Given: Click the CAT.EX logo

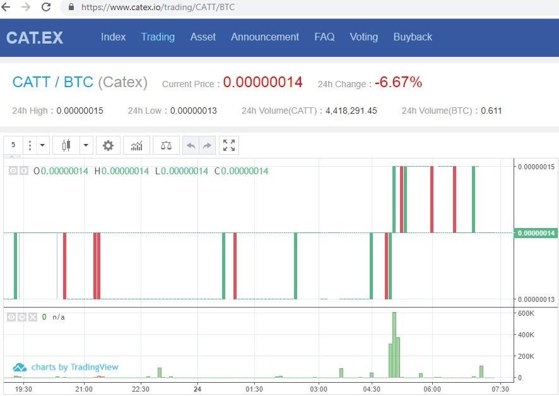Looking at the screenshot, I should click(x=35, y=37).
